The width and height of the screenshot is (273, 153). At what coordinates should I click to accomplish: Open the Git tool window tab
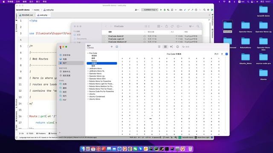(x=22, y=133)
